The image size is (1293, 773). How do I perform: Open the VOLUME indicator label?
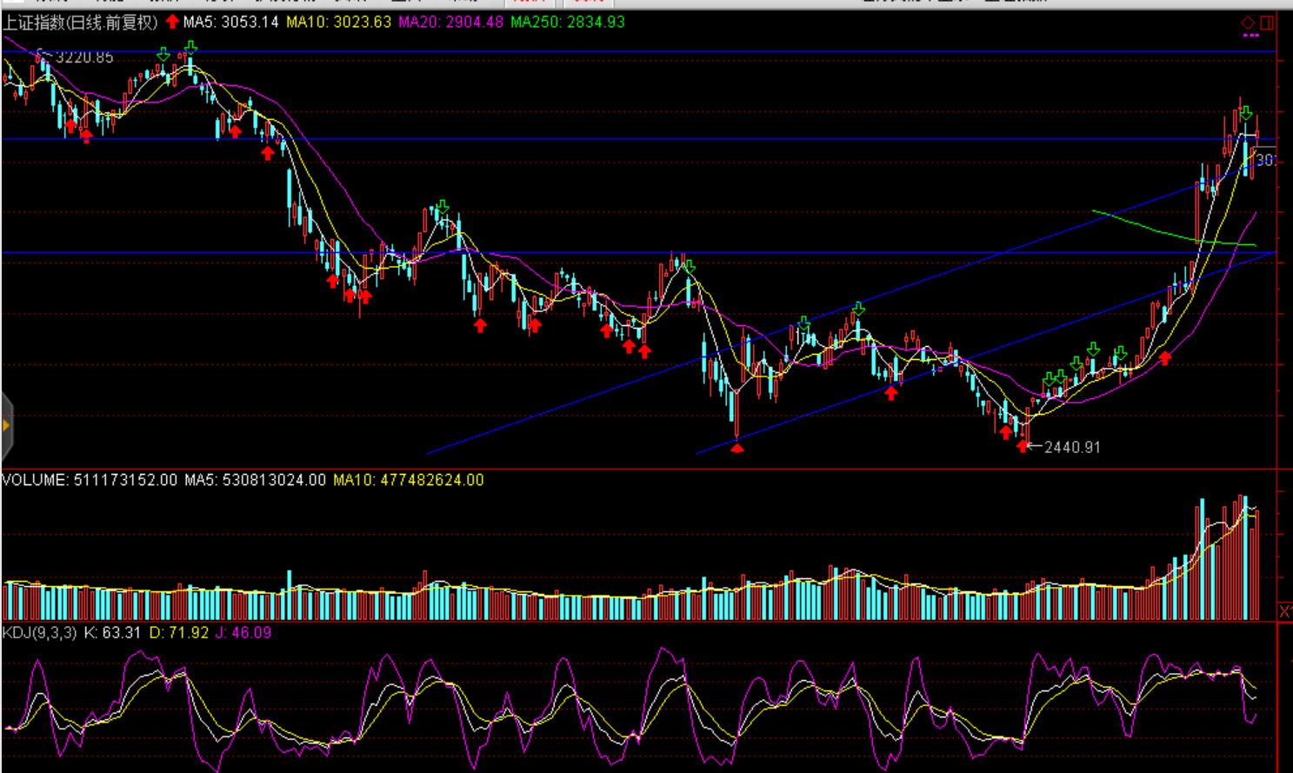click(x=90, y=480)
